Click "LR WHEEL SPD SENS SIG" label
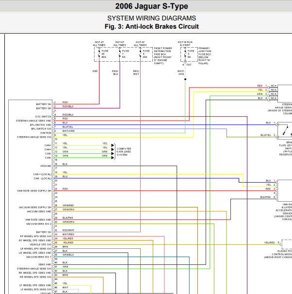 pos(36,249)
